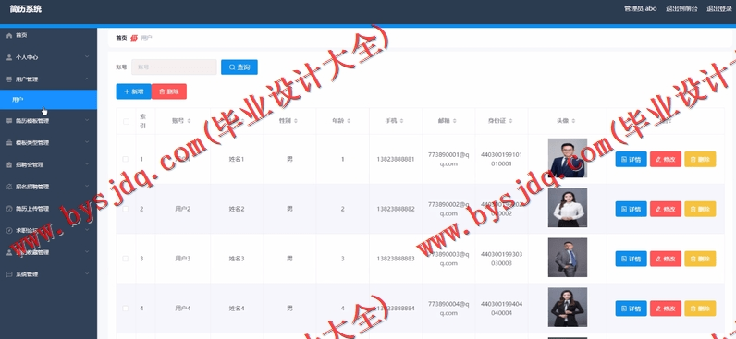
Task: Click the 简历系统 title
Action: click(x=25, y=9)
